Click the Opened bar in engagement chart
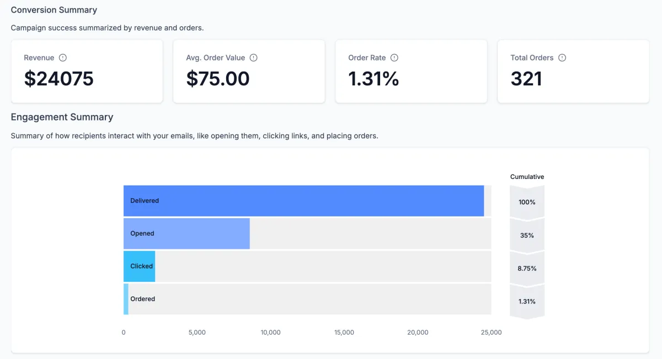This screenshot has width=662, height=359. click(x=186, y=233)
